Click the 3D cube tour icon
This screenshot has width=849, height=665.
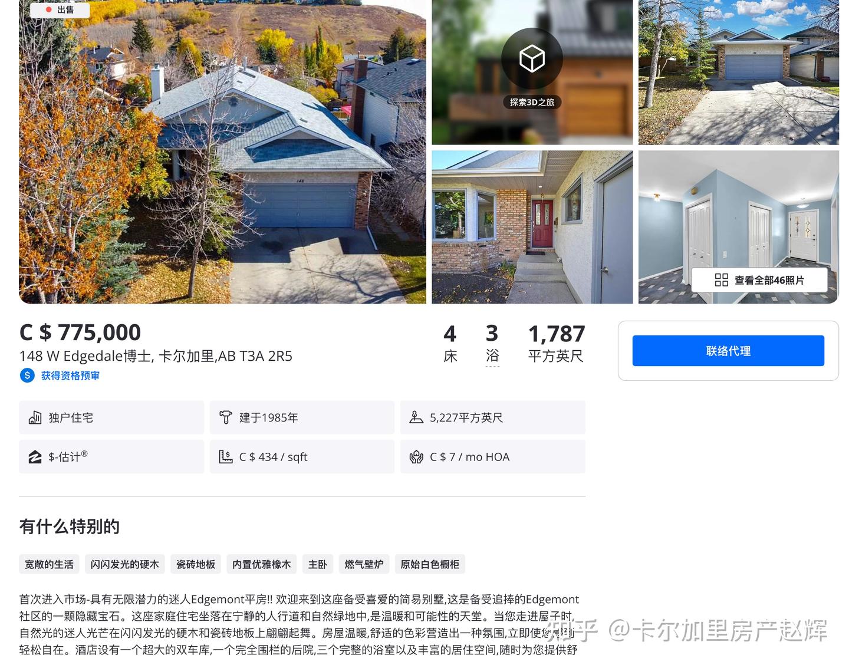coord(532,59)
